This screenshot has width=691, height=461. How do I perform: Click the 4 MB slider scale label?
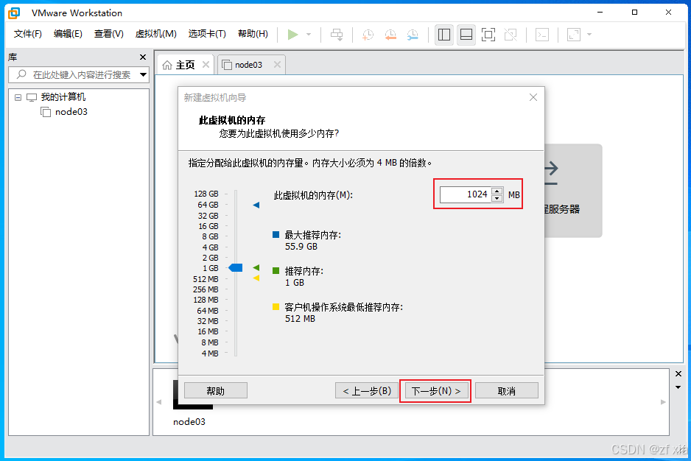[x=210, y=353]
